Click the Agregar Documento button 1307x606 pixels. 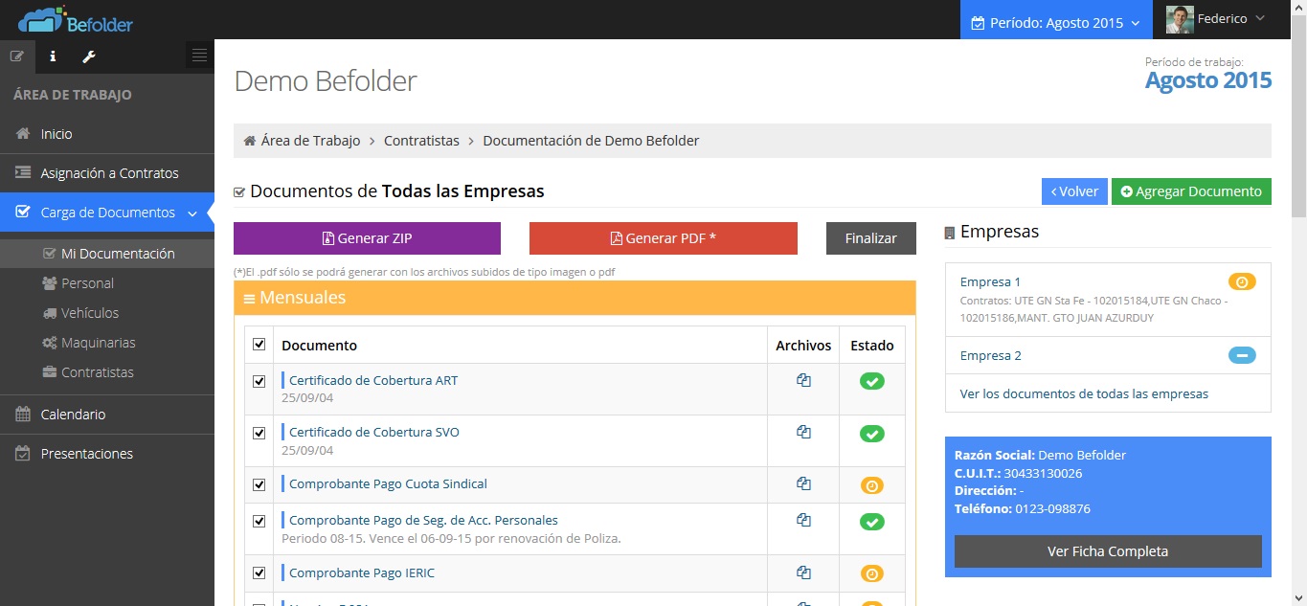tap(1190, 191)
